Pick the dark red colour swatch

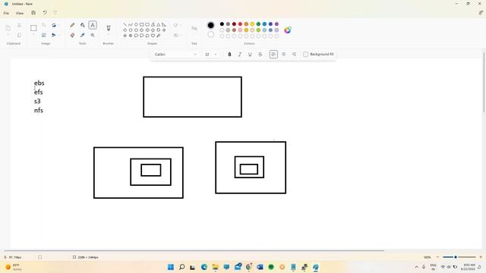[x=234, y=24]
